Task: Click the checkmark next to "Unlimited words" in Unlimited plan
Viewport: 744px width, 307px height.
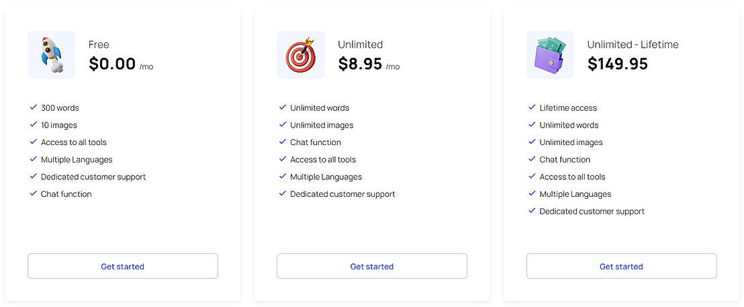Action: click(283, 107)
